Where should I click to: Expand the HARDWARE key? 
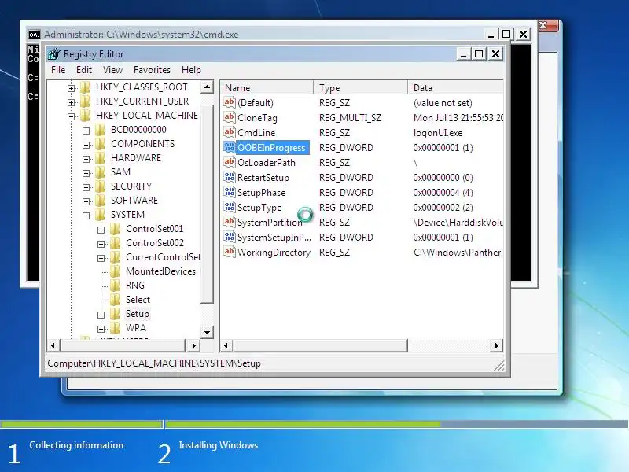click(86, 160)
